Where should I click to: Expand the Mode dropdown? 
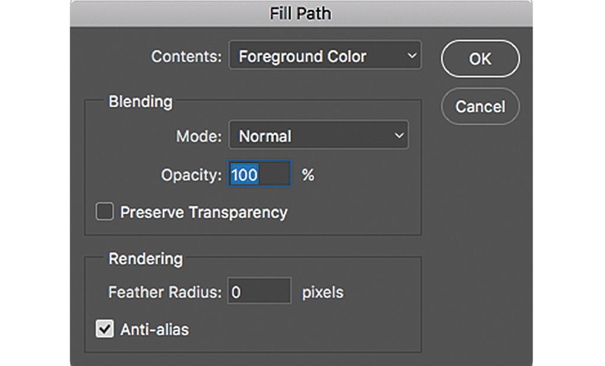pos(318,135)
